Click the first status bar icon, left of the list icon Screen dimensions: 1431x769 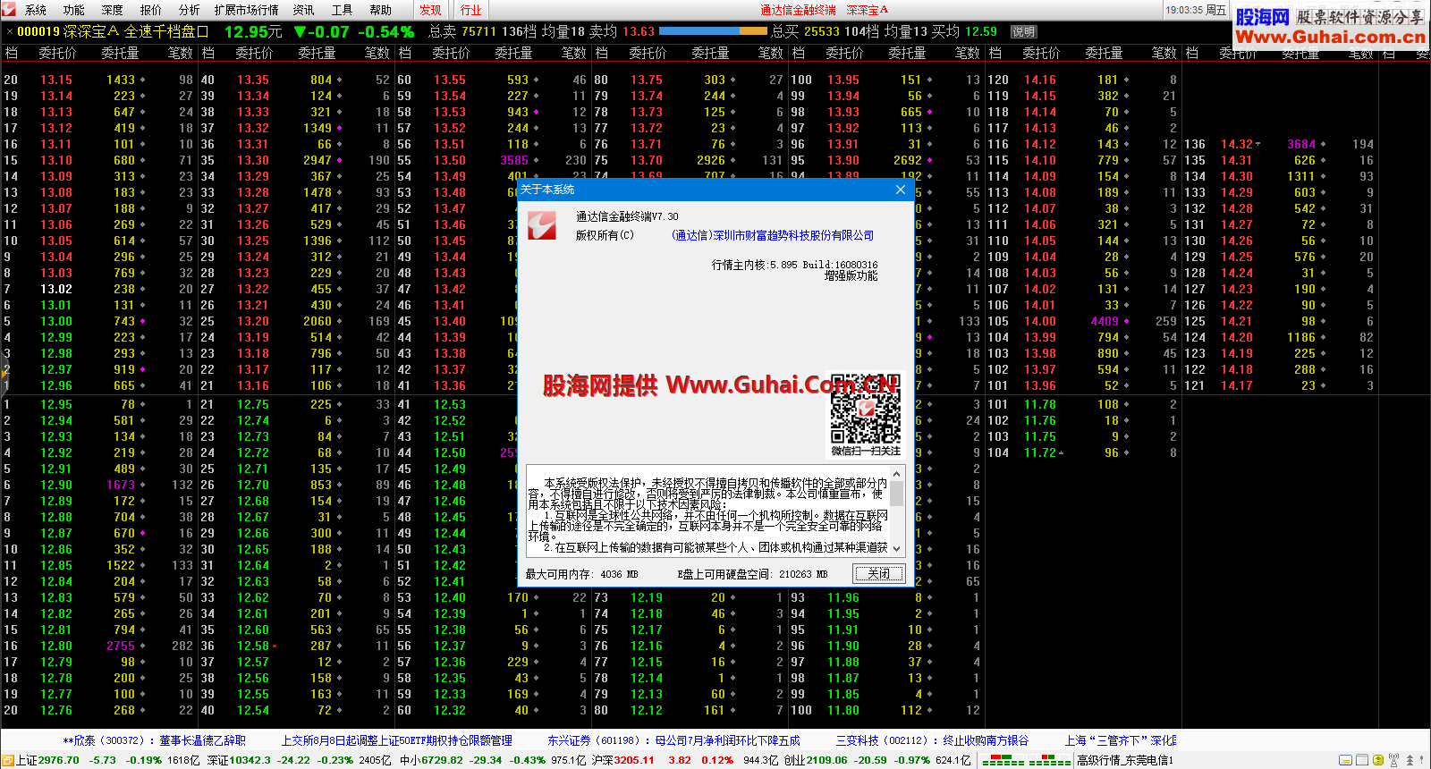(x=1345, y=760)
